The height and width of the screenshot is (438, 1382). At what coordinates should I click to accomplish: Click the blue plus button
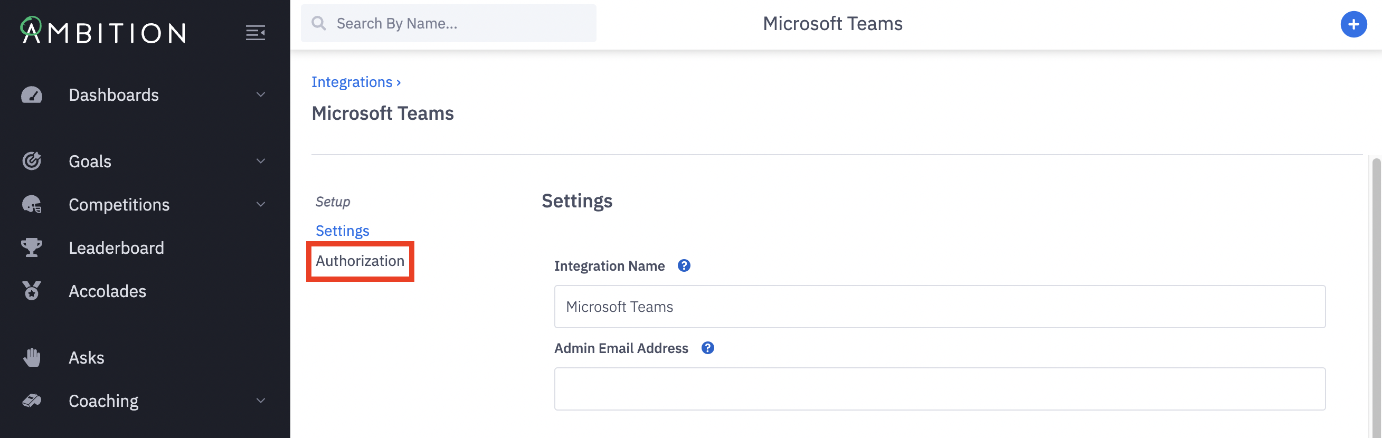tap(1353, 24)
